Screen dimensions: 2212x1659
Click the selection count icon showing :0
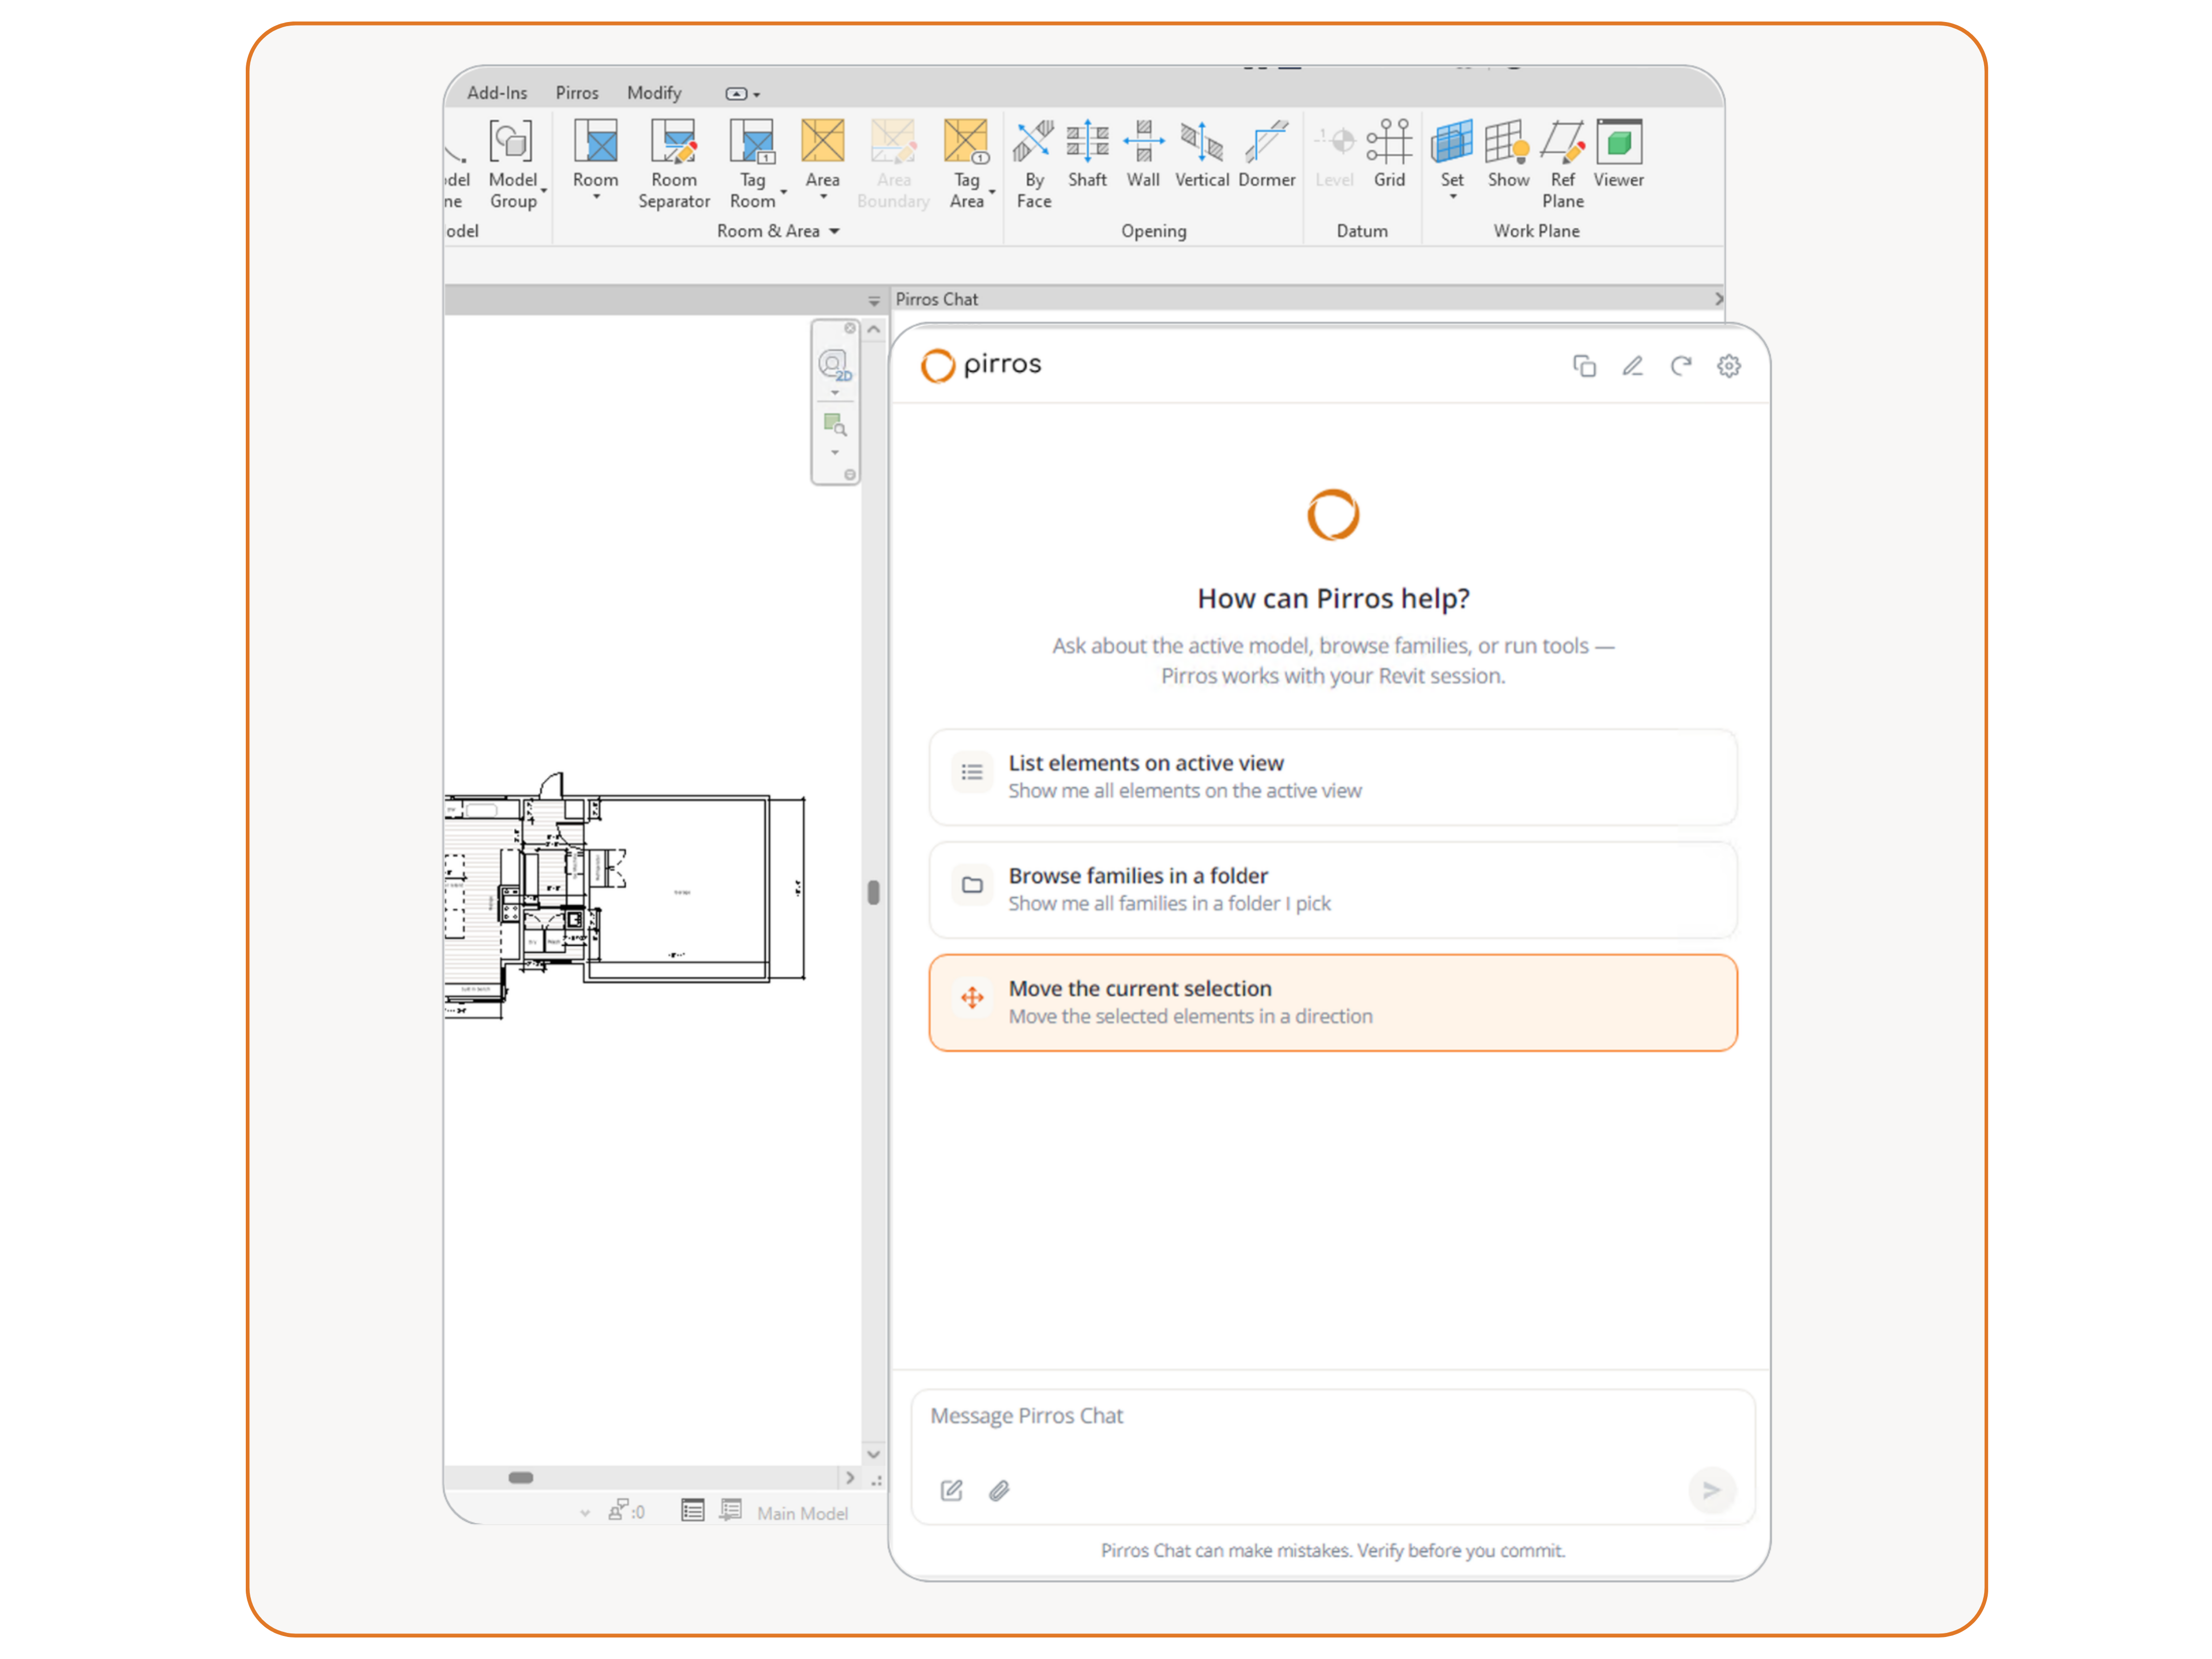(x=626, y=1510)
